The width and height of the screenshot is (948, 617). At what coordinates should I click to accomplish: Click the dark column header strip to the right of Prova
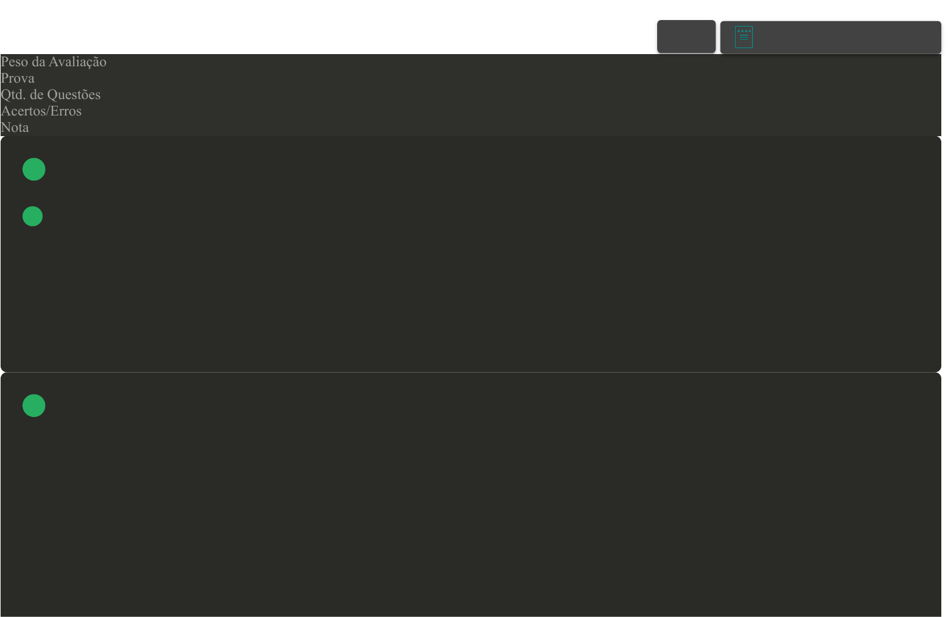[487, 78]
